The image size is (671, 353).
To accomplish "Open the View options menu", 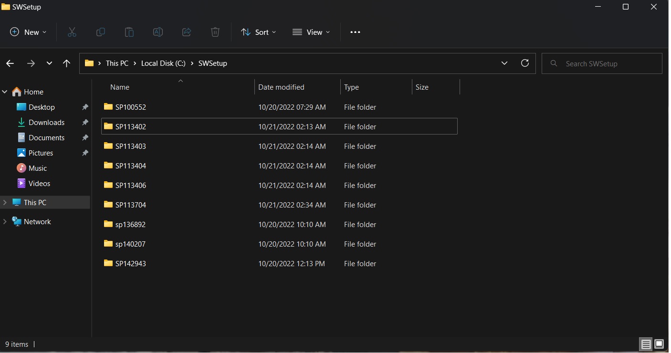I will pos(311,32).
